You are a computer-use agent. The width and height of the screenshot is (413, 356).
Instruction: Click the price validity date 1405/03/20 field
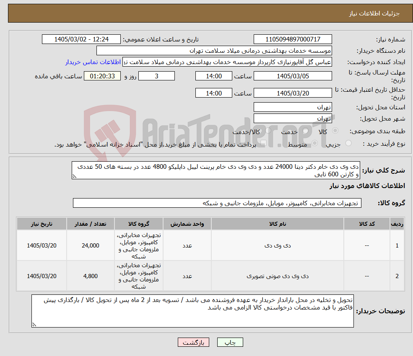(293, 93)
